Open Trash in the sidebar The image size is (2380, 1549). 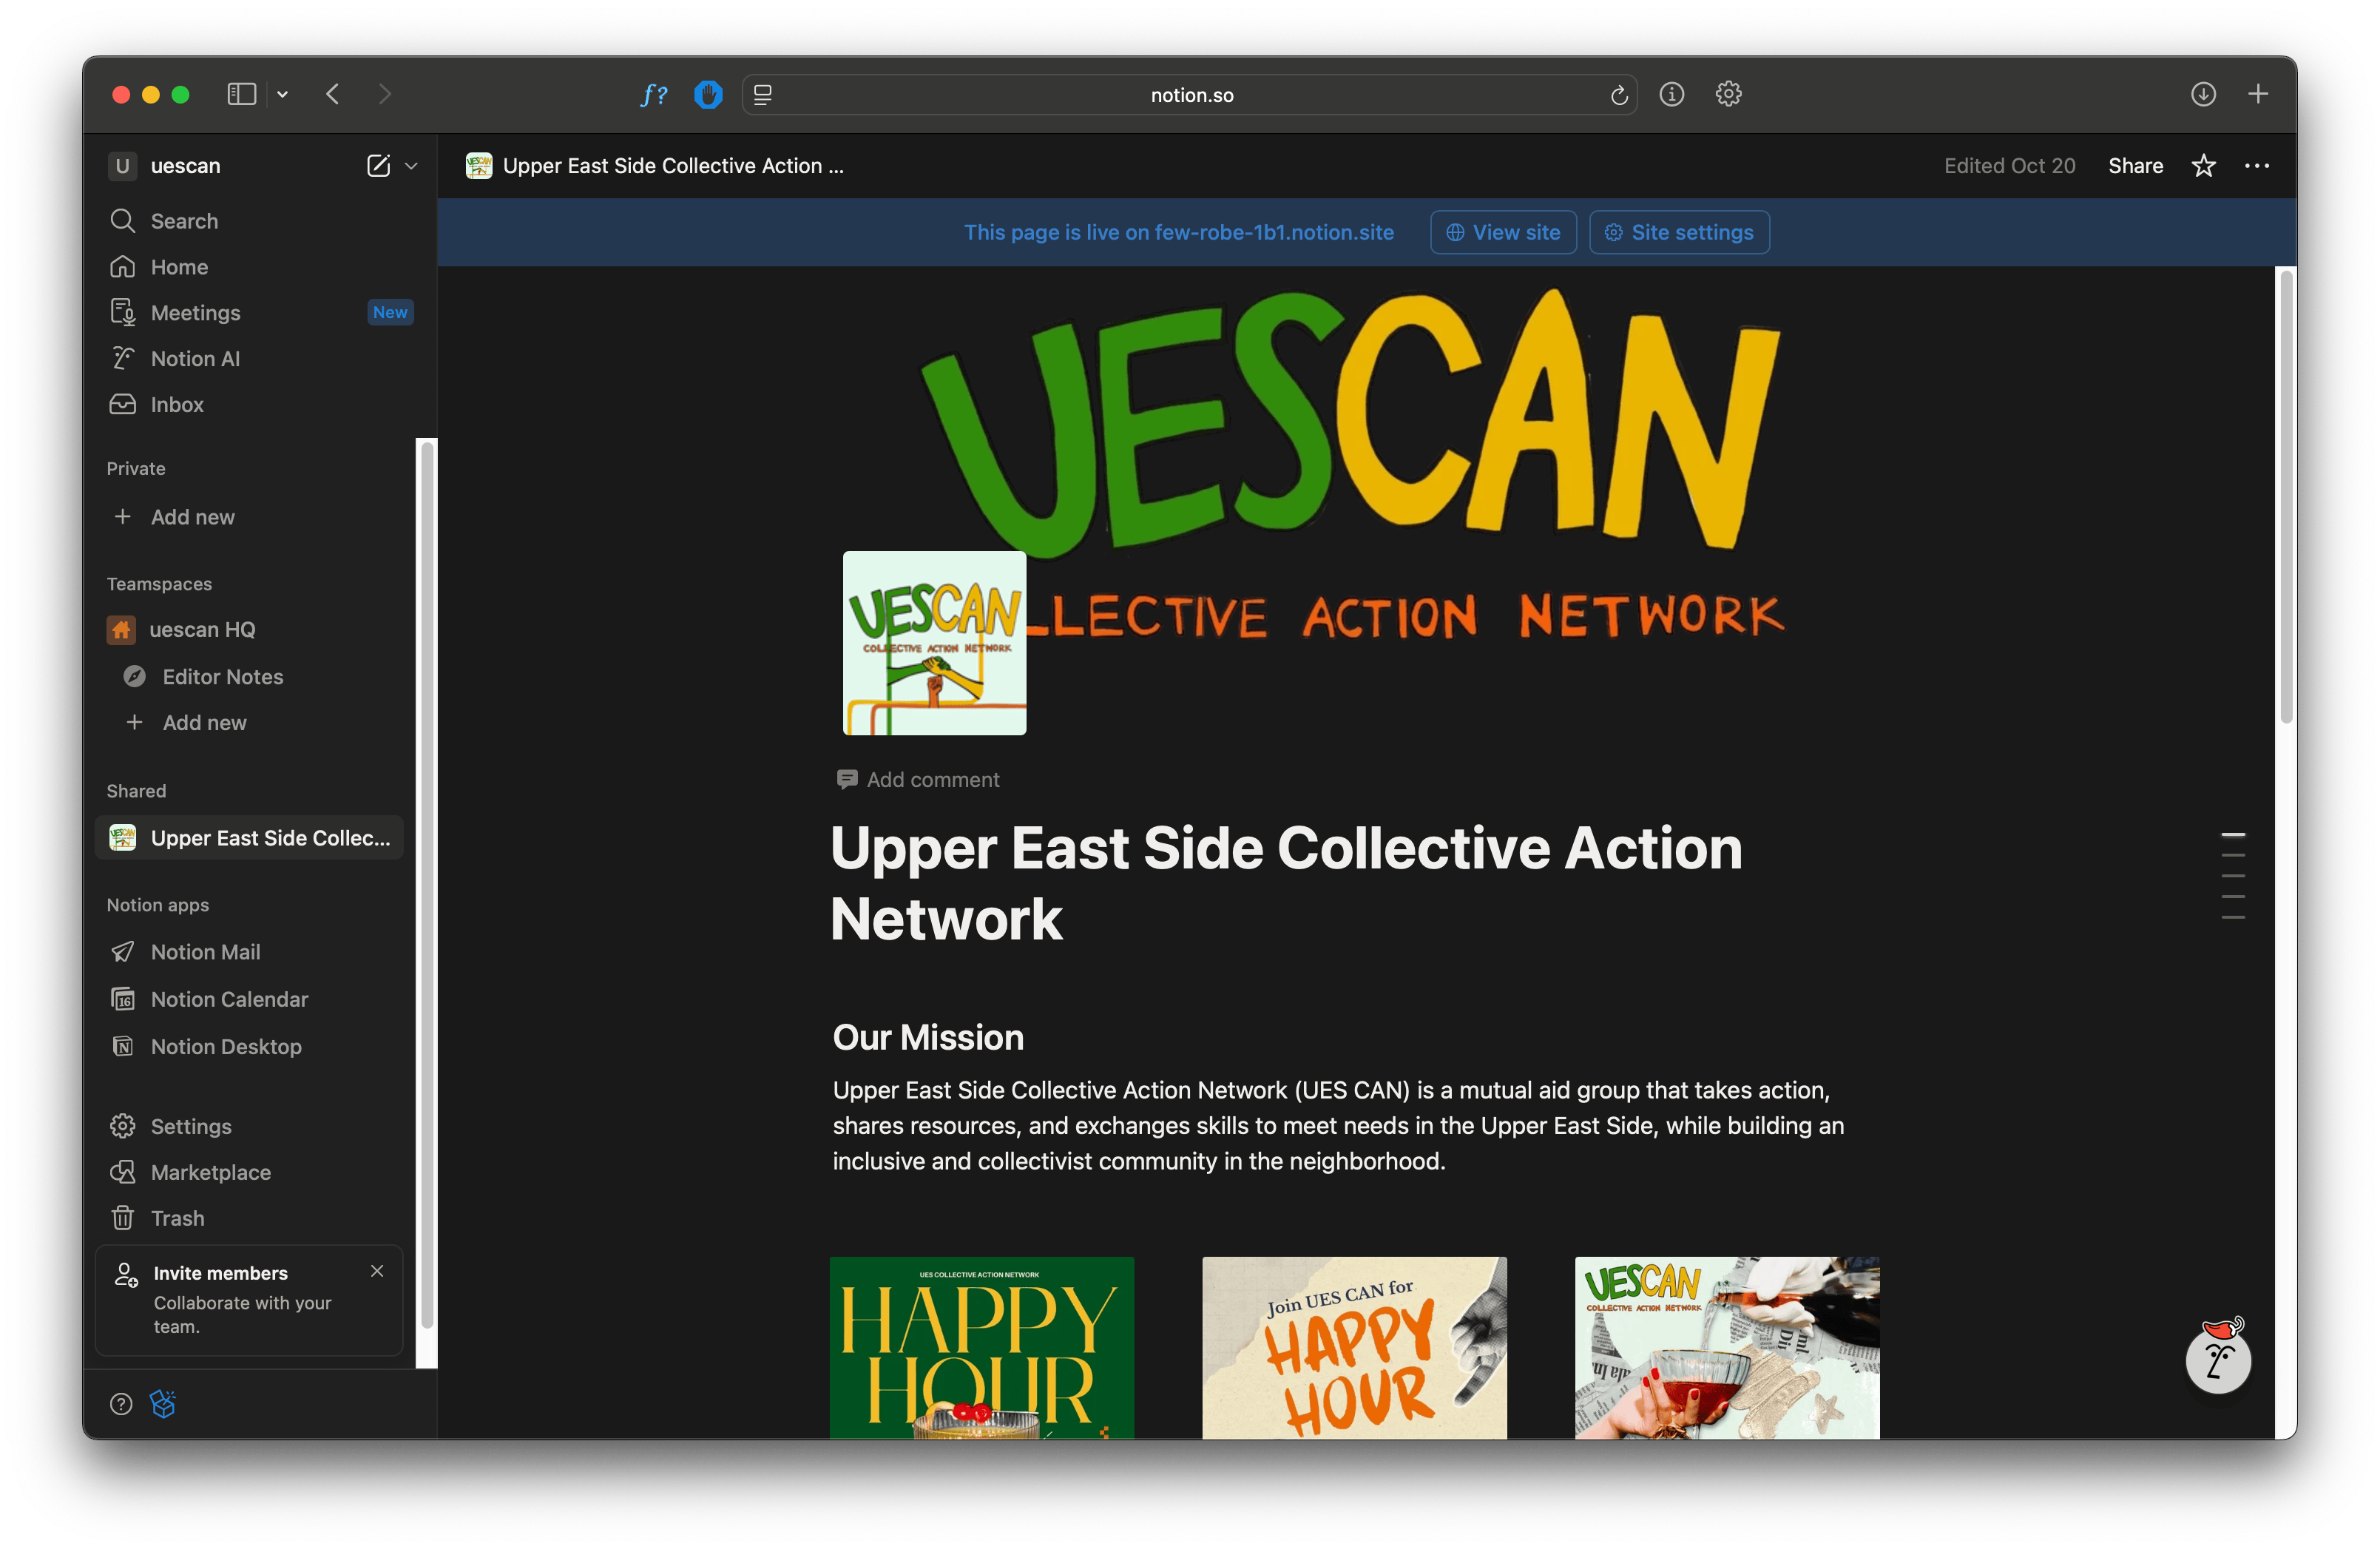pyautogui.click(x=177, y=1218)
